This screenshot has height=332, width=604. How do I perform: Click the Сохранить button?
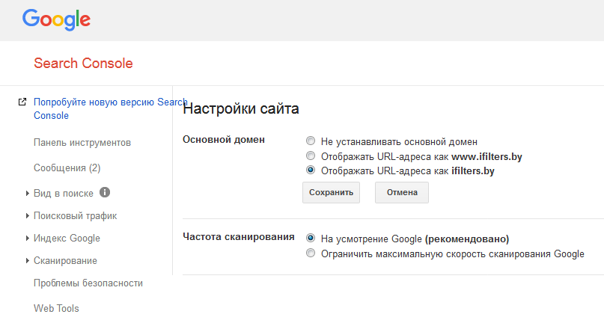coord(332,192)
